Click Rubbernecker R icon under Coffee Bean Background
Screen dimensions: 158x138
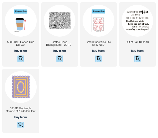point(60,59)
